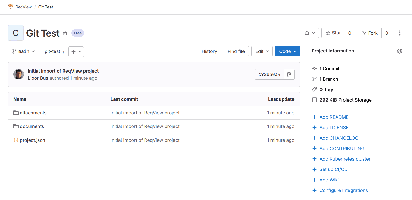Open 292 KiB Project Storage link
The width and height of the screenshot is (412, 200).
coord(346,100)
